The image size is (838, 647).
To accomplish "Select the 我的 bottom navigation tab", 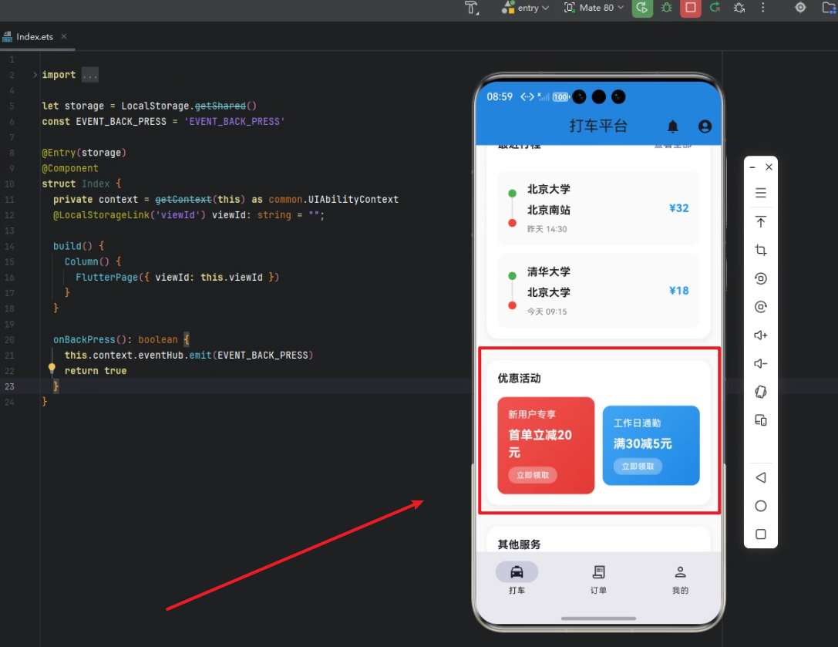I will click(680, 578).
